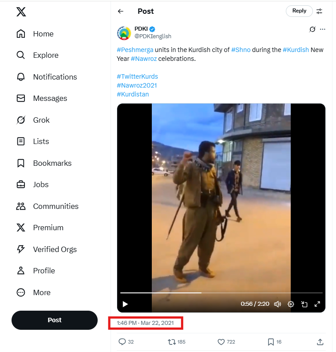Play the video with the play button
Screen dimensions: 336x352
pyautogui.click(x=125, y=304)
